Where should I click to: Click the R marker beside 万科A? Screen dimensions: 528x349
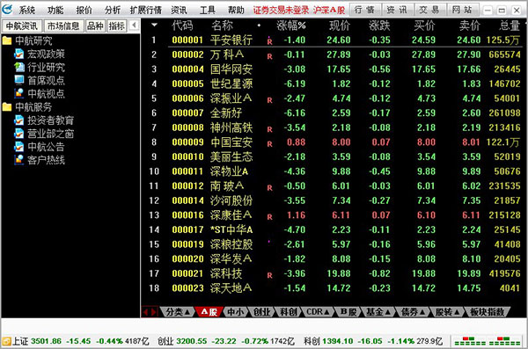pos(270,56)
